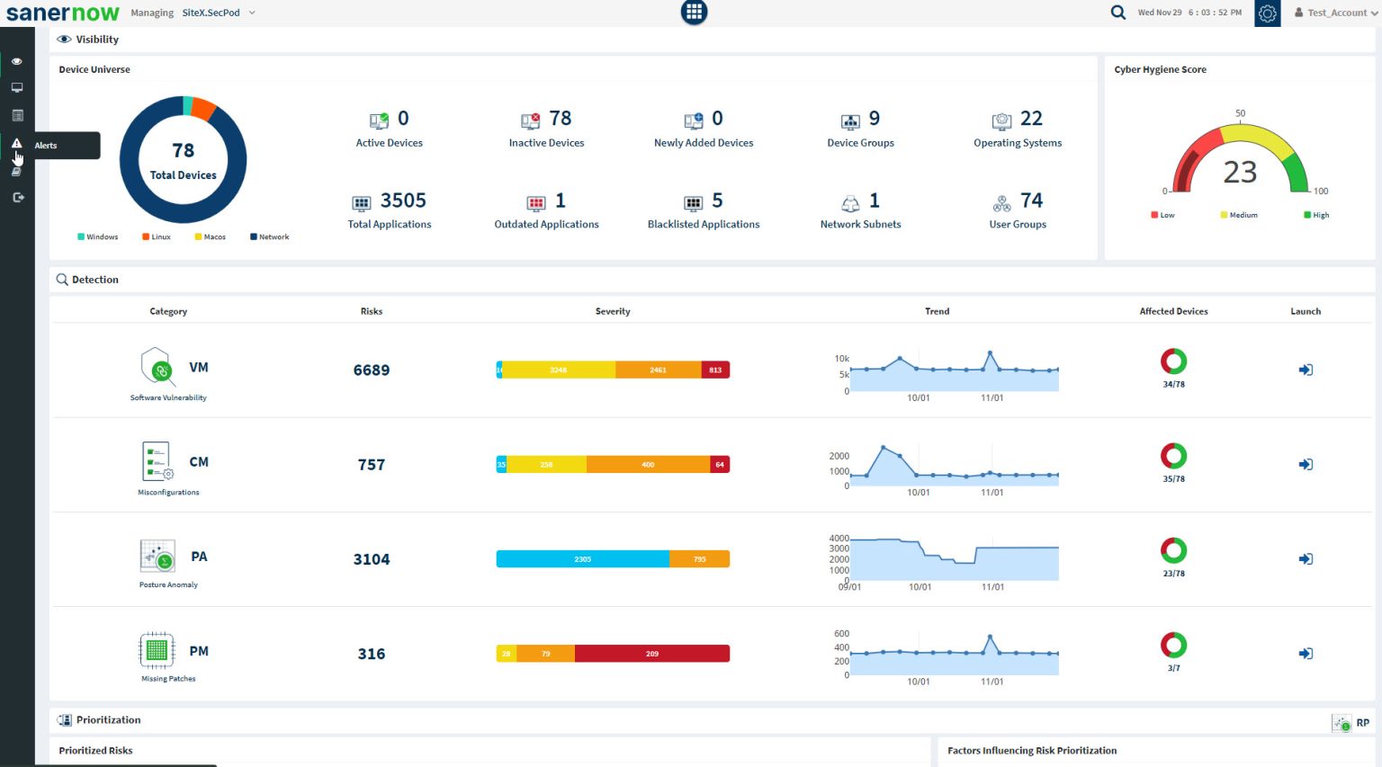Open the Visibility eye icon in sidebar
The height and width of the screenshot is (767, 1382).
click(x=16, y=62)
